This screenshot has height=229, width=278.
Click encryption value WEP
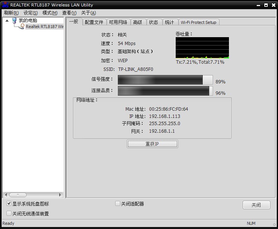coord(123,61)
